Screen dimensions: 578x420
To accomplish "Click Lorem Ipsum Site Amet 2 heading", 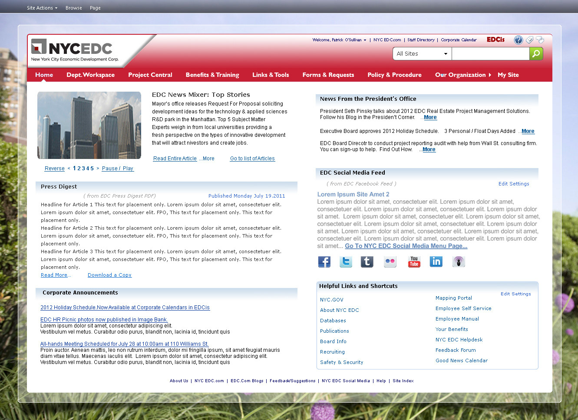I will click(x=353, y=195).
